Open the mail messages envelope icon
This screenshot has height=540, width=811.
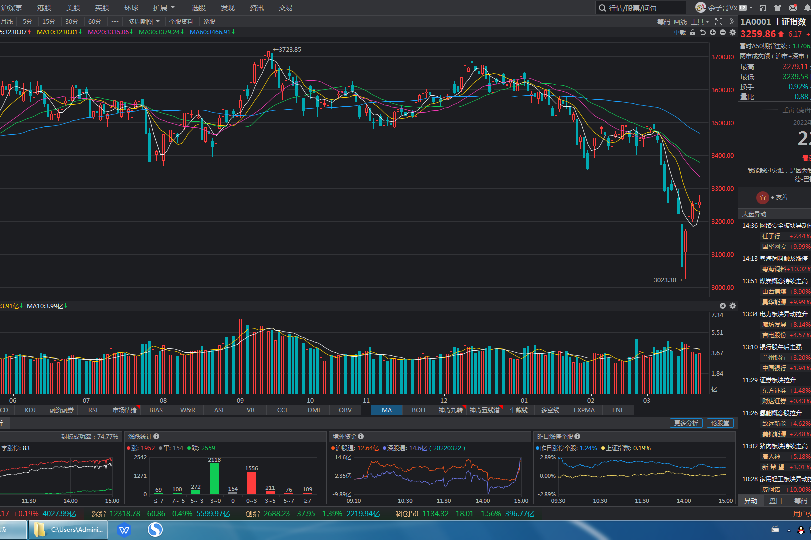pos(793,8)
